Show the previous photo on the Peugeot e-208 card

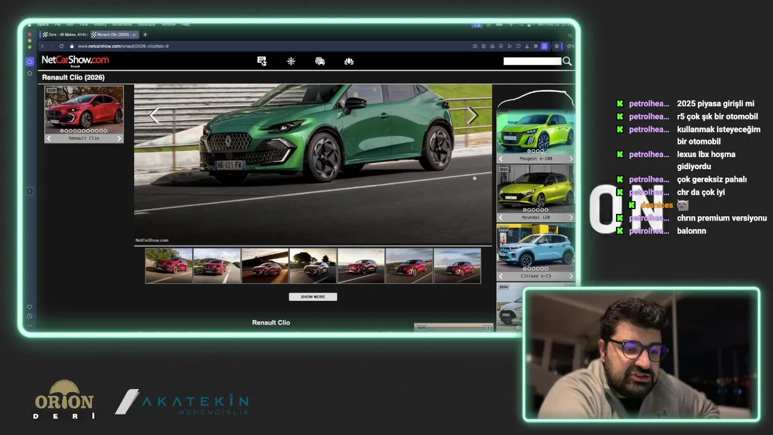pos(500,159)
